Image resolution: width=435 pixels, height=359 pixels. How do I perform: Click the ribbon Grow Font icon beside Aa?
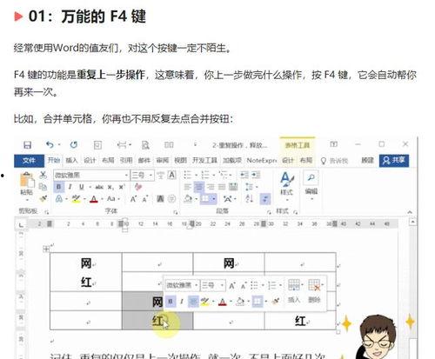[x=133, y=199]
